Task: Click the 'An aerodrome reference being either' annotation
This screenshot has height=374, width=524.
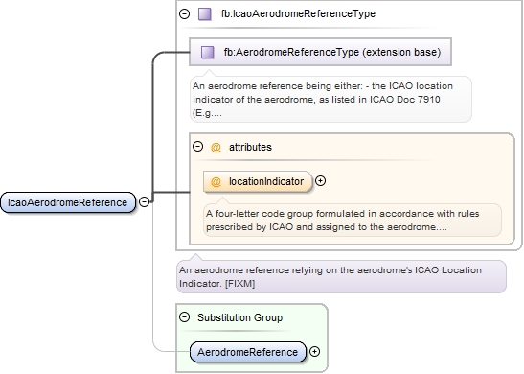Action: tap(330, 100)
